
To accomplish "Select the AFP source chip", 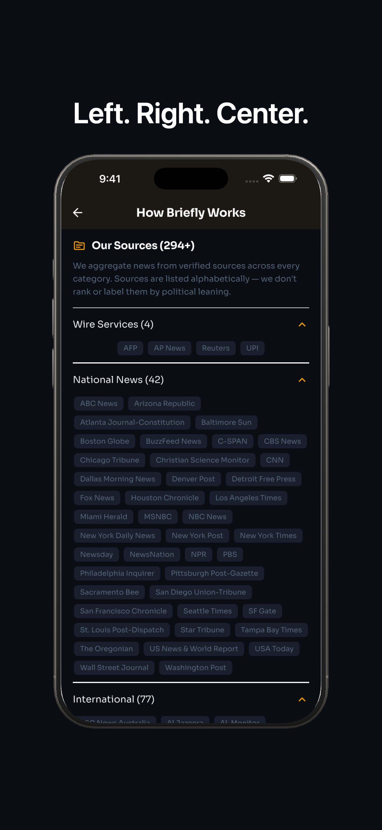I will (130, 348).
